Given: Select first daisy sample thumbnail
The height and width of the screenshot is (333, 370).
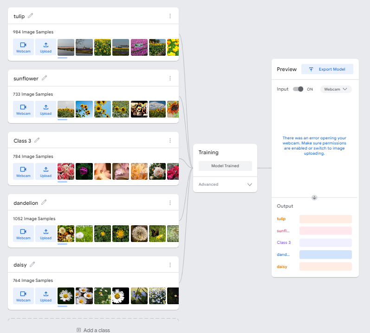Looking at the screenshot, I should pos(66,296).
